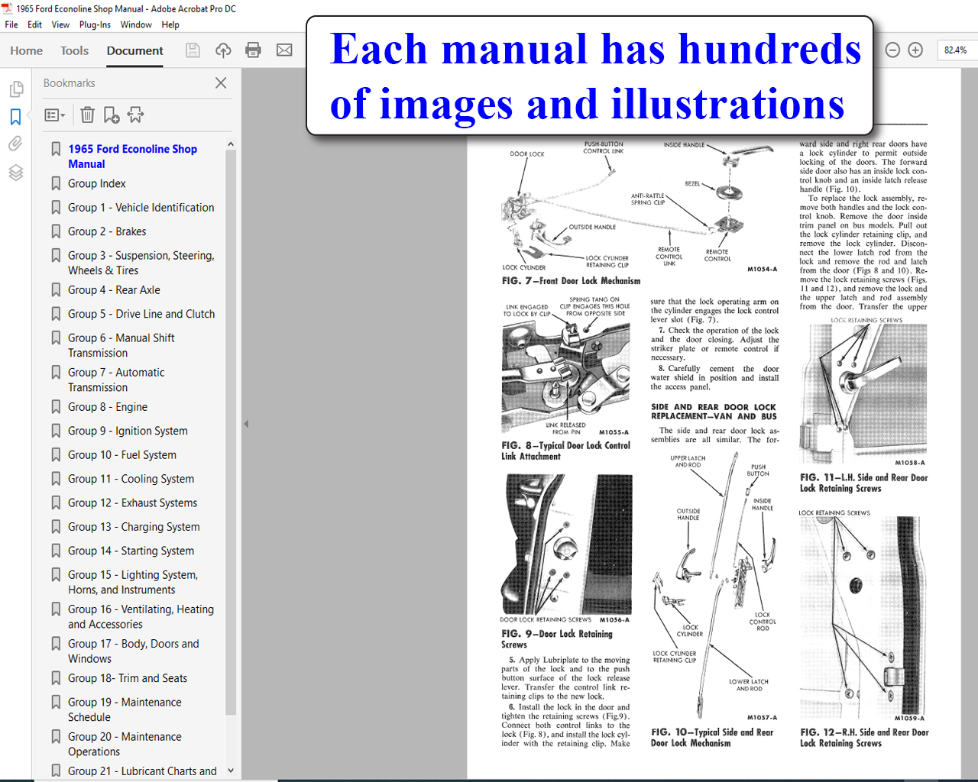Open the Window menu
Viewport: 978px width, 782px height.
(136, 24)
